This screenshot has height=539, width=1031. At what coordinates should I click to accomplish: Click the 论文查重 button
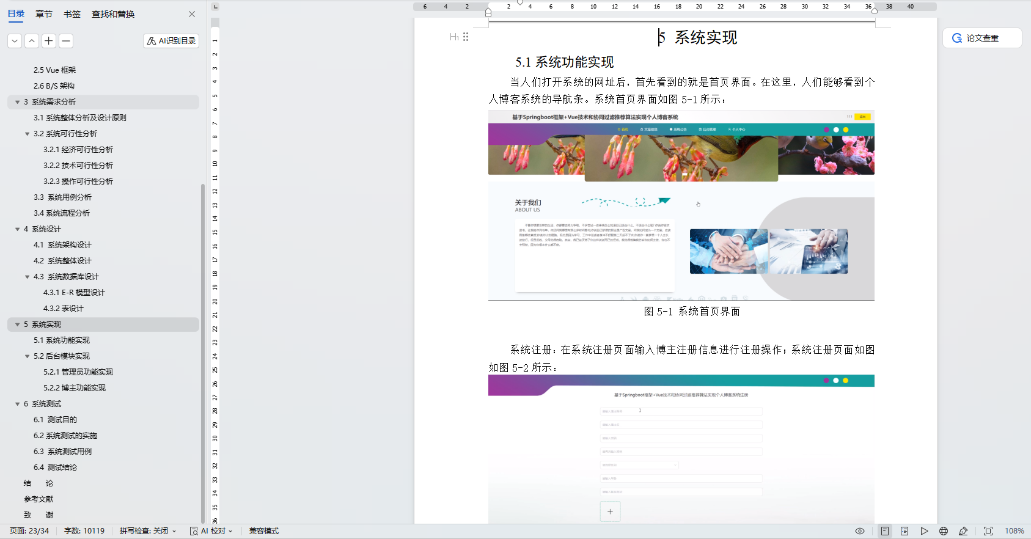[982, 38]
